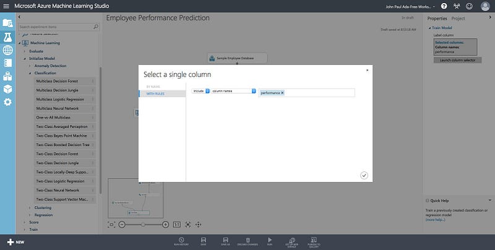This screenshot has width=495, height=250.
Task: Click the column names input field
Action: click(x=306, y=93)
